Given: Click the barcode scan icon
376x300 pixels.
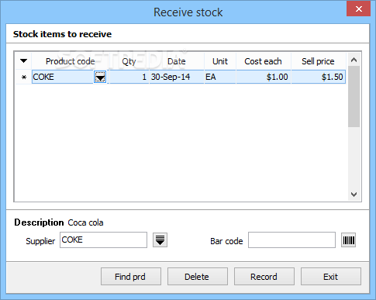Looking at the screenshot, I should [348, 240].
